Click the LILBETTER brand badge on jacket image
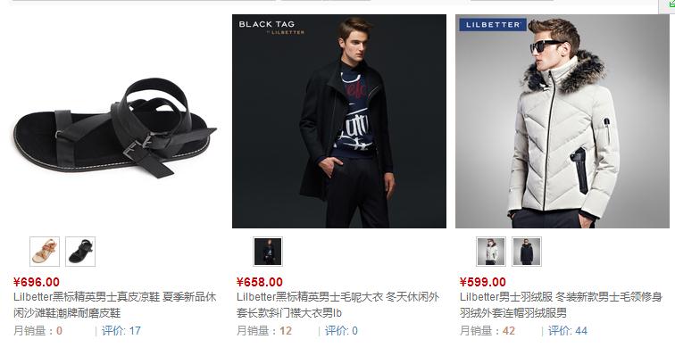 [493, 24]
